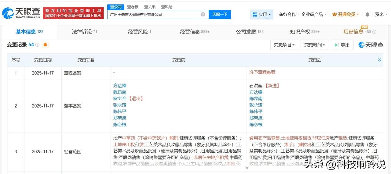Select the 查公司 search tab
Image resolution: width=391 pixels, height=174 pixels.
pyautogui.click(x=116, y=7)
